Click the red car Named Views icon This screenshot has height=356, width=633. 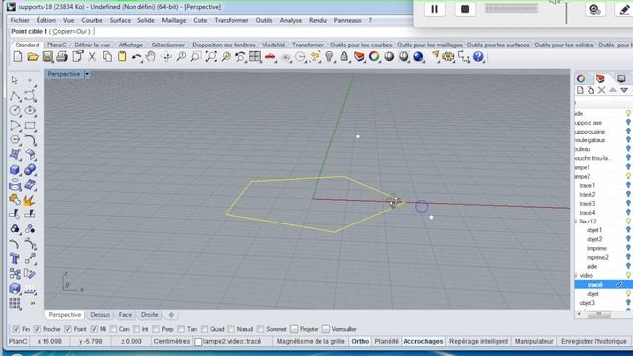coord(270,57)
